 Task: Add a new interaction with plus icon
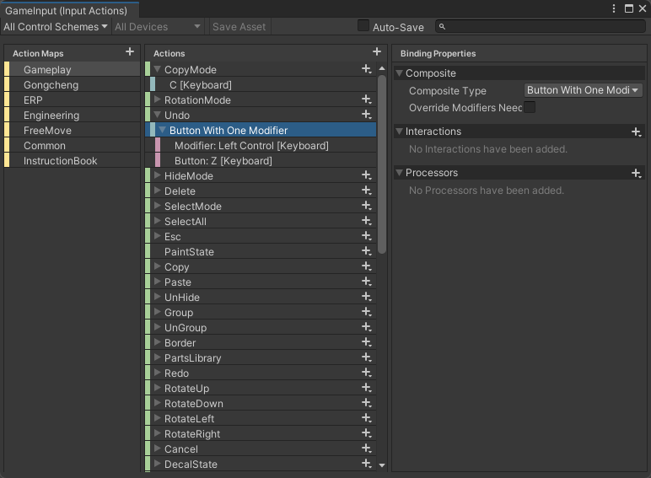pos(637,132)
